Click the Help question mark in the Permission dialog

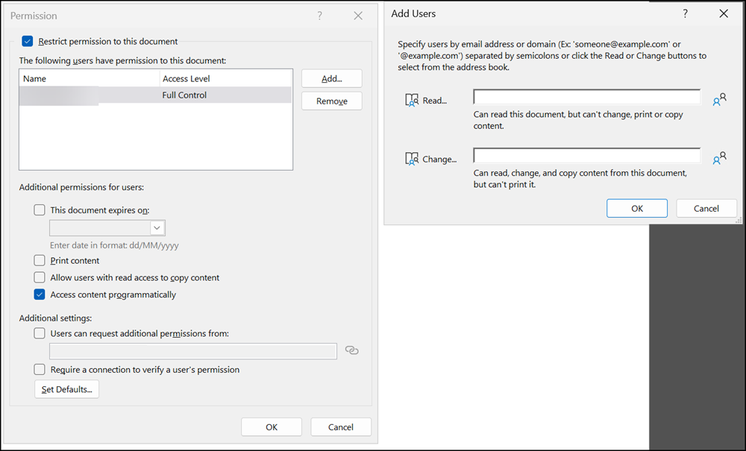(319, 15)
